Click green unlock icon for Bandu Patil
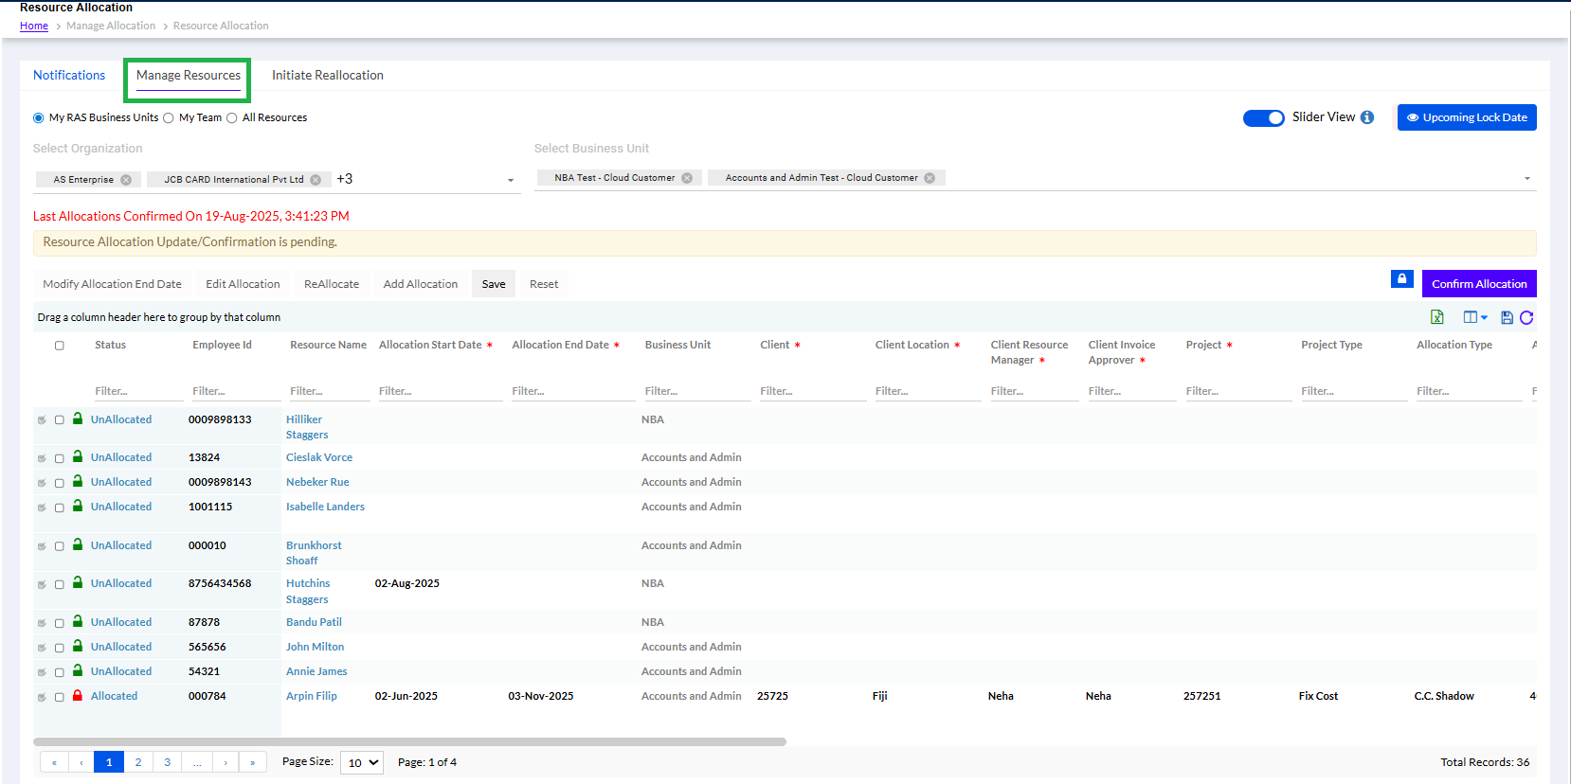Image resolution: width=1571 pixels, height=784 pixels. 78,621
